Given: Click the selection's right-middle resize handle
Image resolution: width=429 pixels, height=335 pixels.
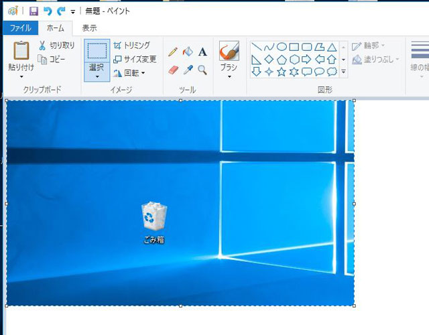Looking at the screenshot, I should pyautogui.click(x=355, y=204).
